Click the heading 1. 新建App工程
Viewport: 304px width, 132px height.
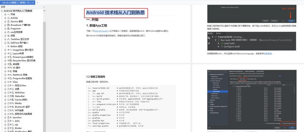tap(97, 26)
